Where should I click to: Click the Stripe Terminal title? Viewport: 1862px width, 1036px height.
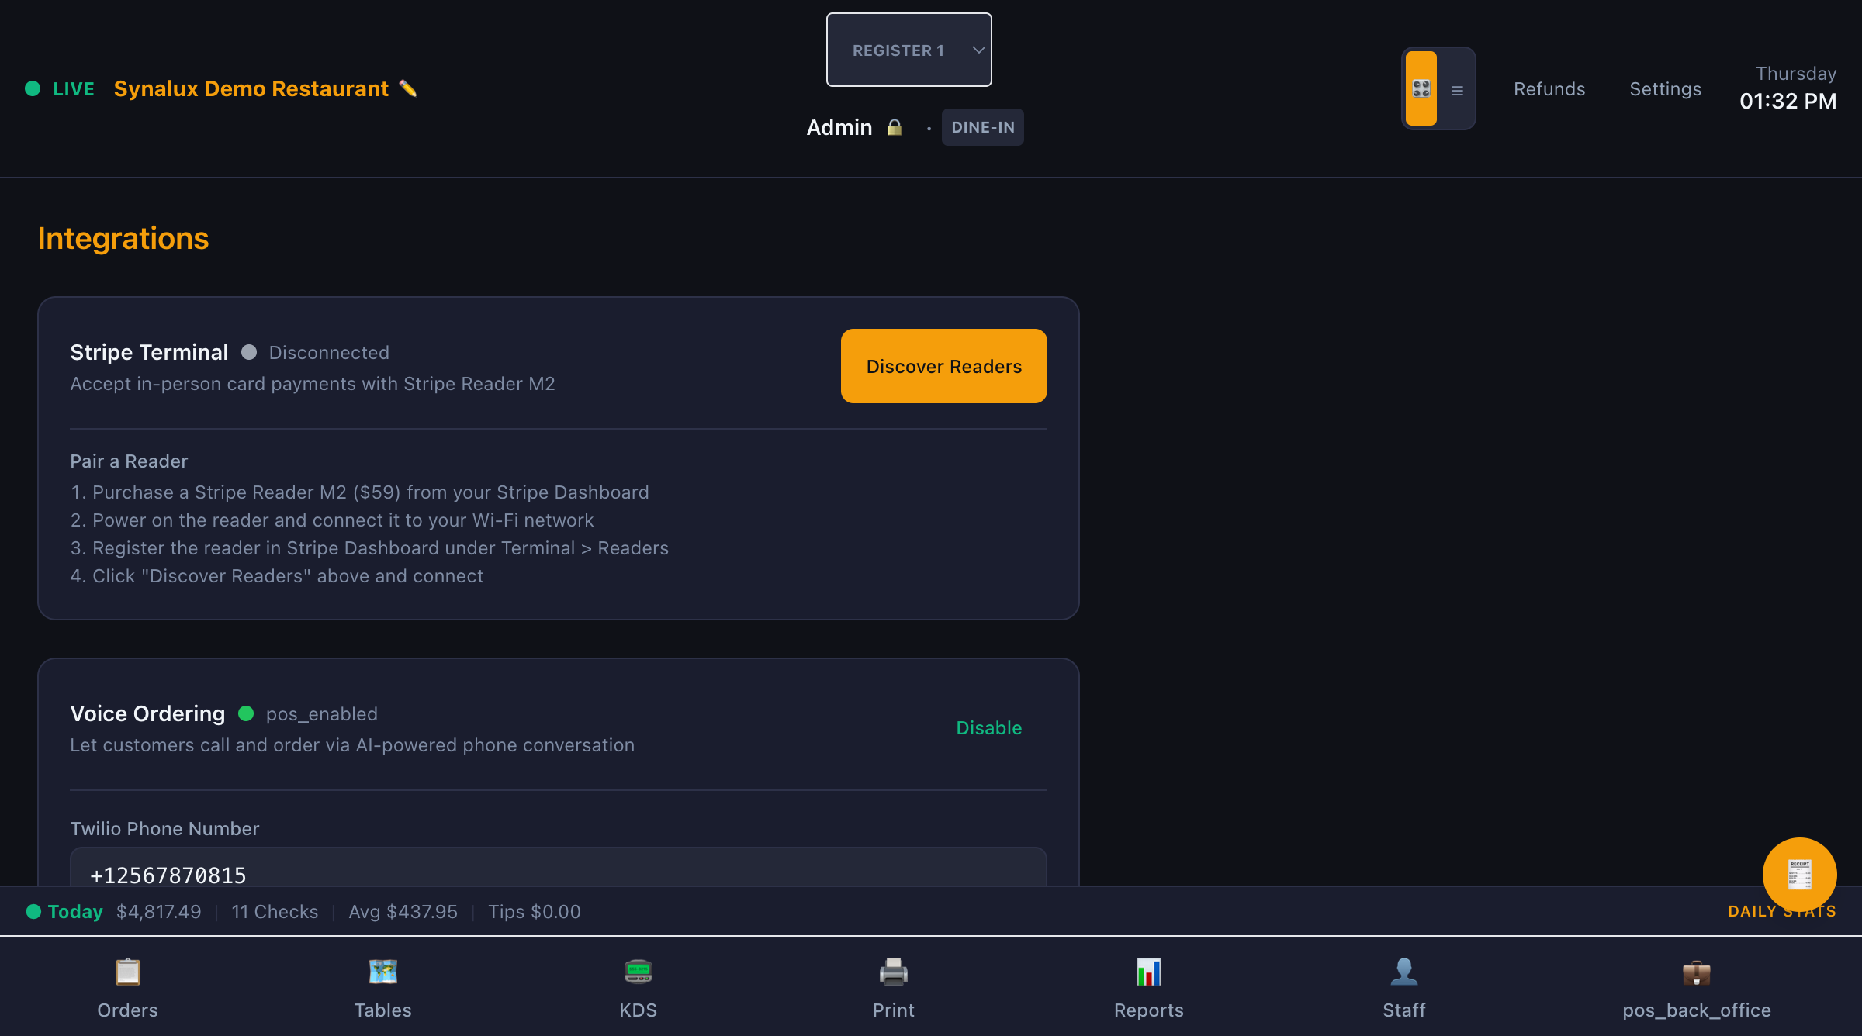149,352
